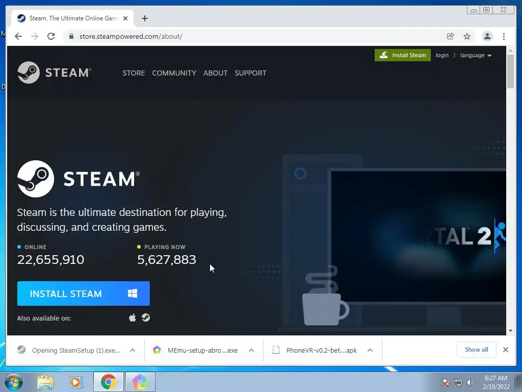The width and height of the screenshot is (522, 392).
Task: Open the Windows Start menu
Action: 14,382
